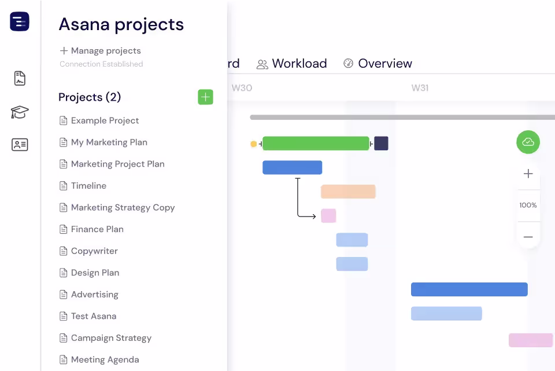Open Marketing Project Plan project
The height and width of the screenshot is (371, 555).
pos(117,164)
